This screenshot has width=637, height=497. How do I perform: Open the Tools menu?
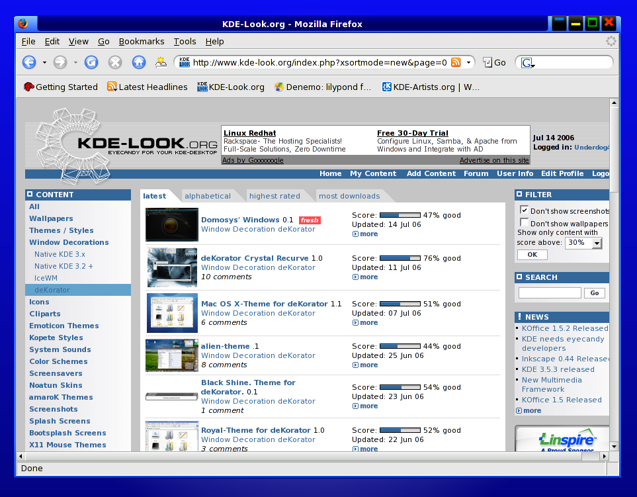click(185, 42)
